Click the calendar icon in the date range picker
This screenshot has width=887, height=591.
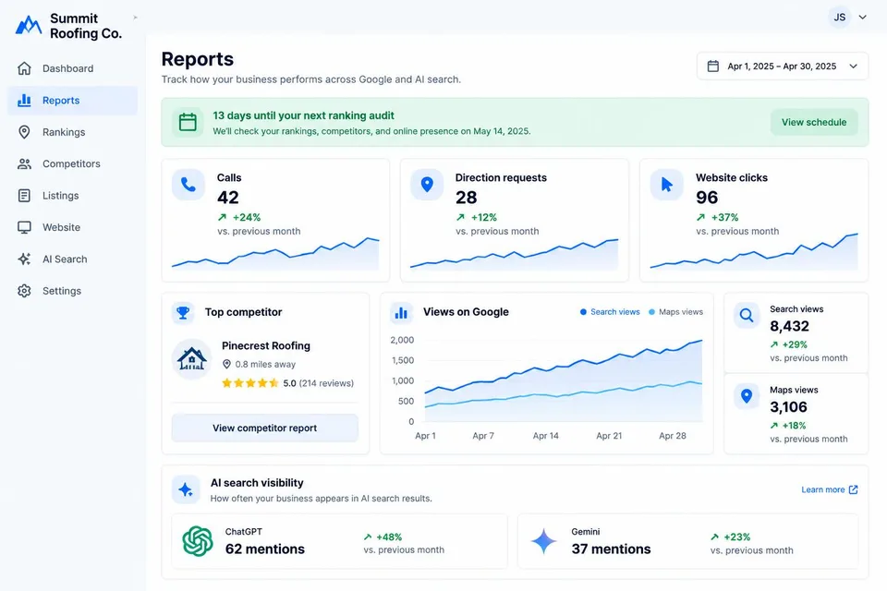coord(712,66)
